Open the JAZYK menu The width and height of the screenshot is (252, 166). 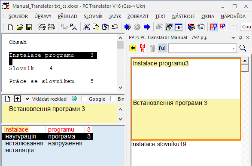pyautogui.click(x=115, y=16)
